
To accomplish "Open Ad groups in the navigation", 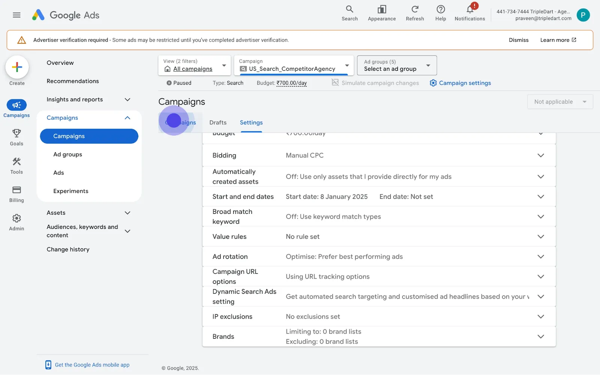I will coord(67,154).
